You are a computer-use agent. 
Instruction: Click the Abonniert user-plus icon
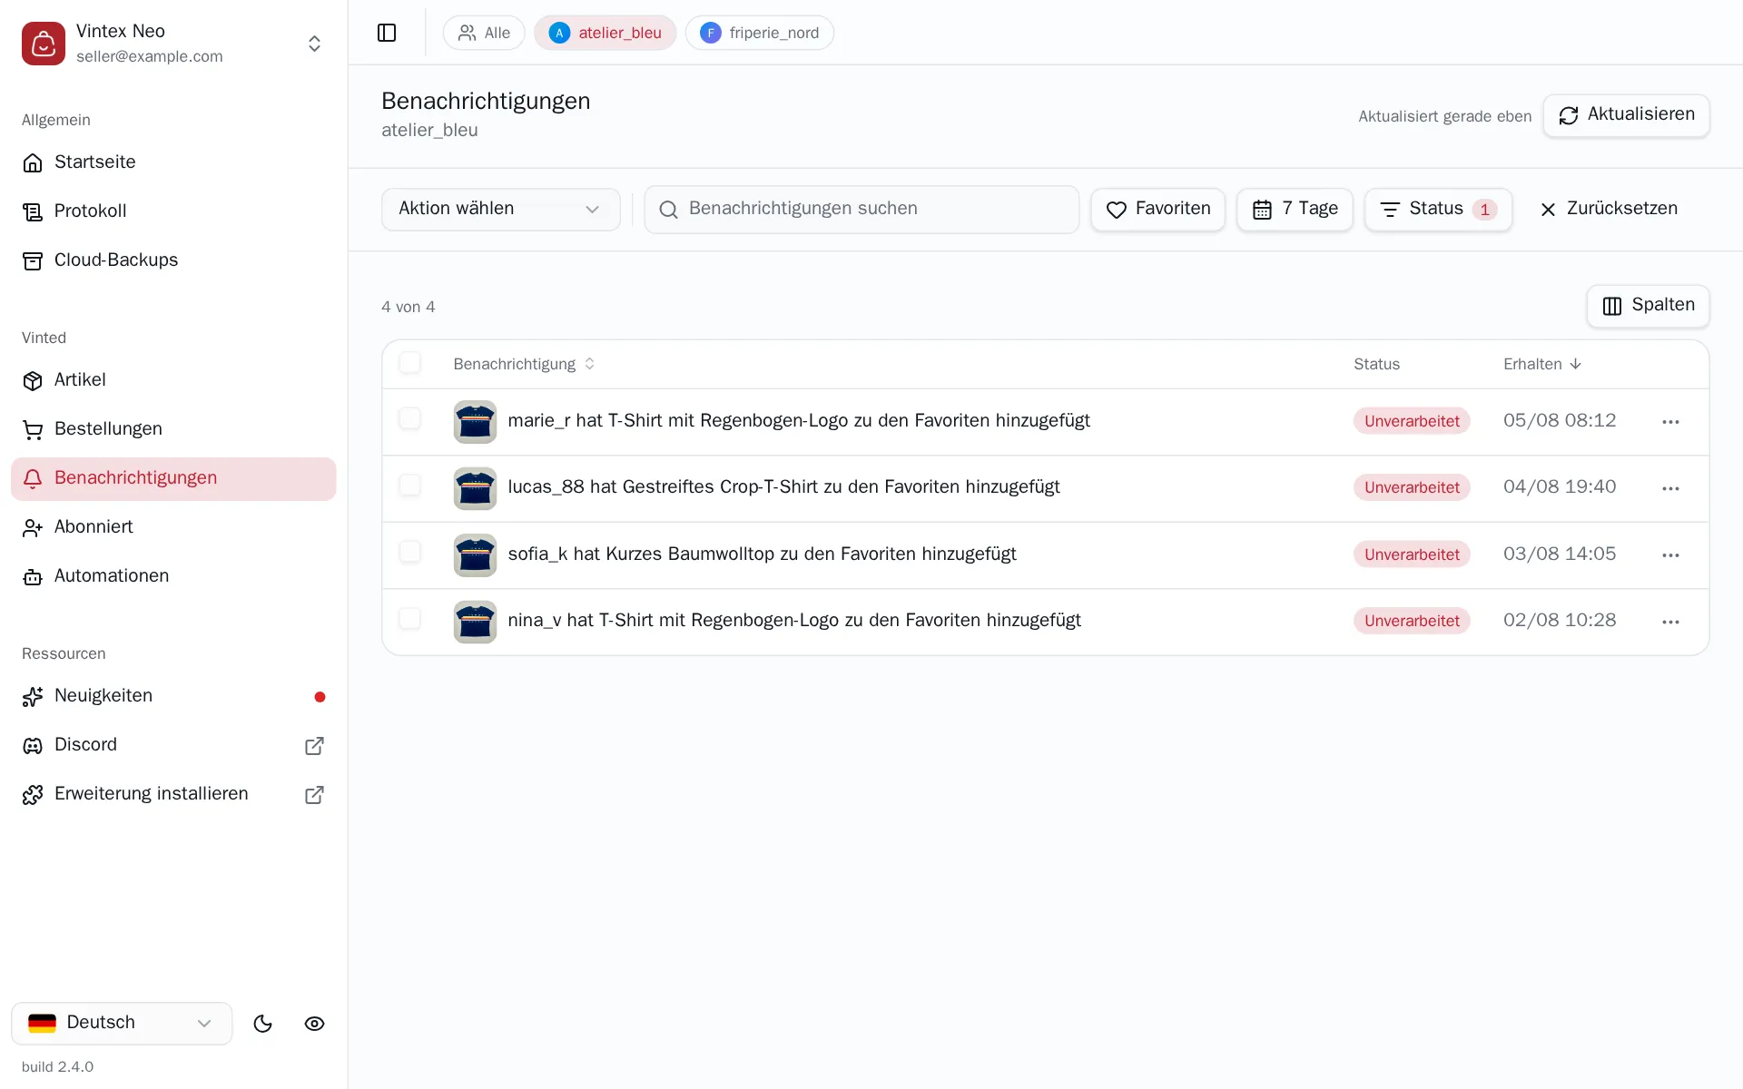click(x=33, y=527)
